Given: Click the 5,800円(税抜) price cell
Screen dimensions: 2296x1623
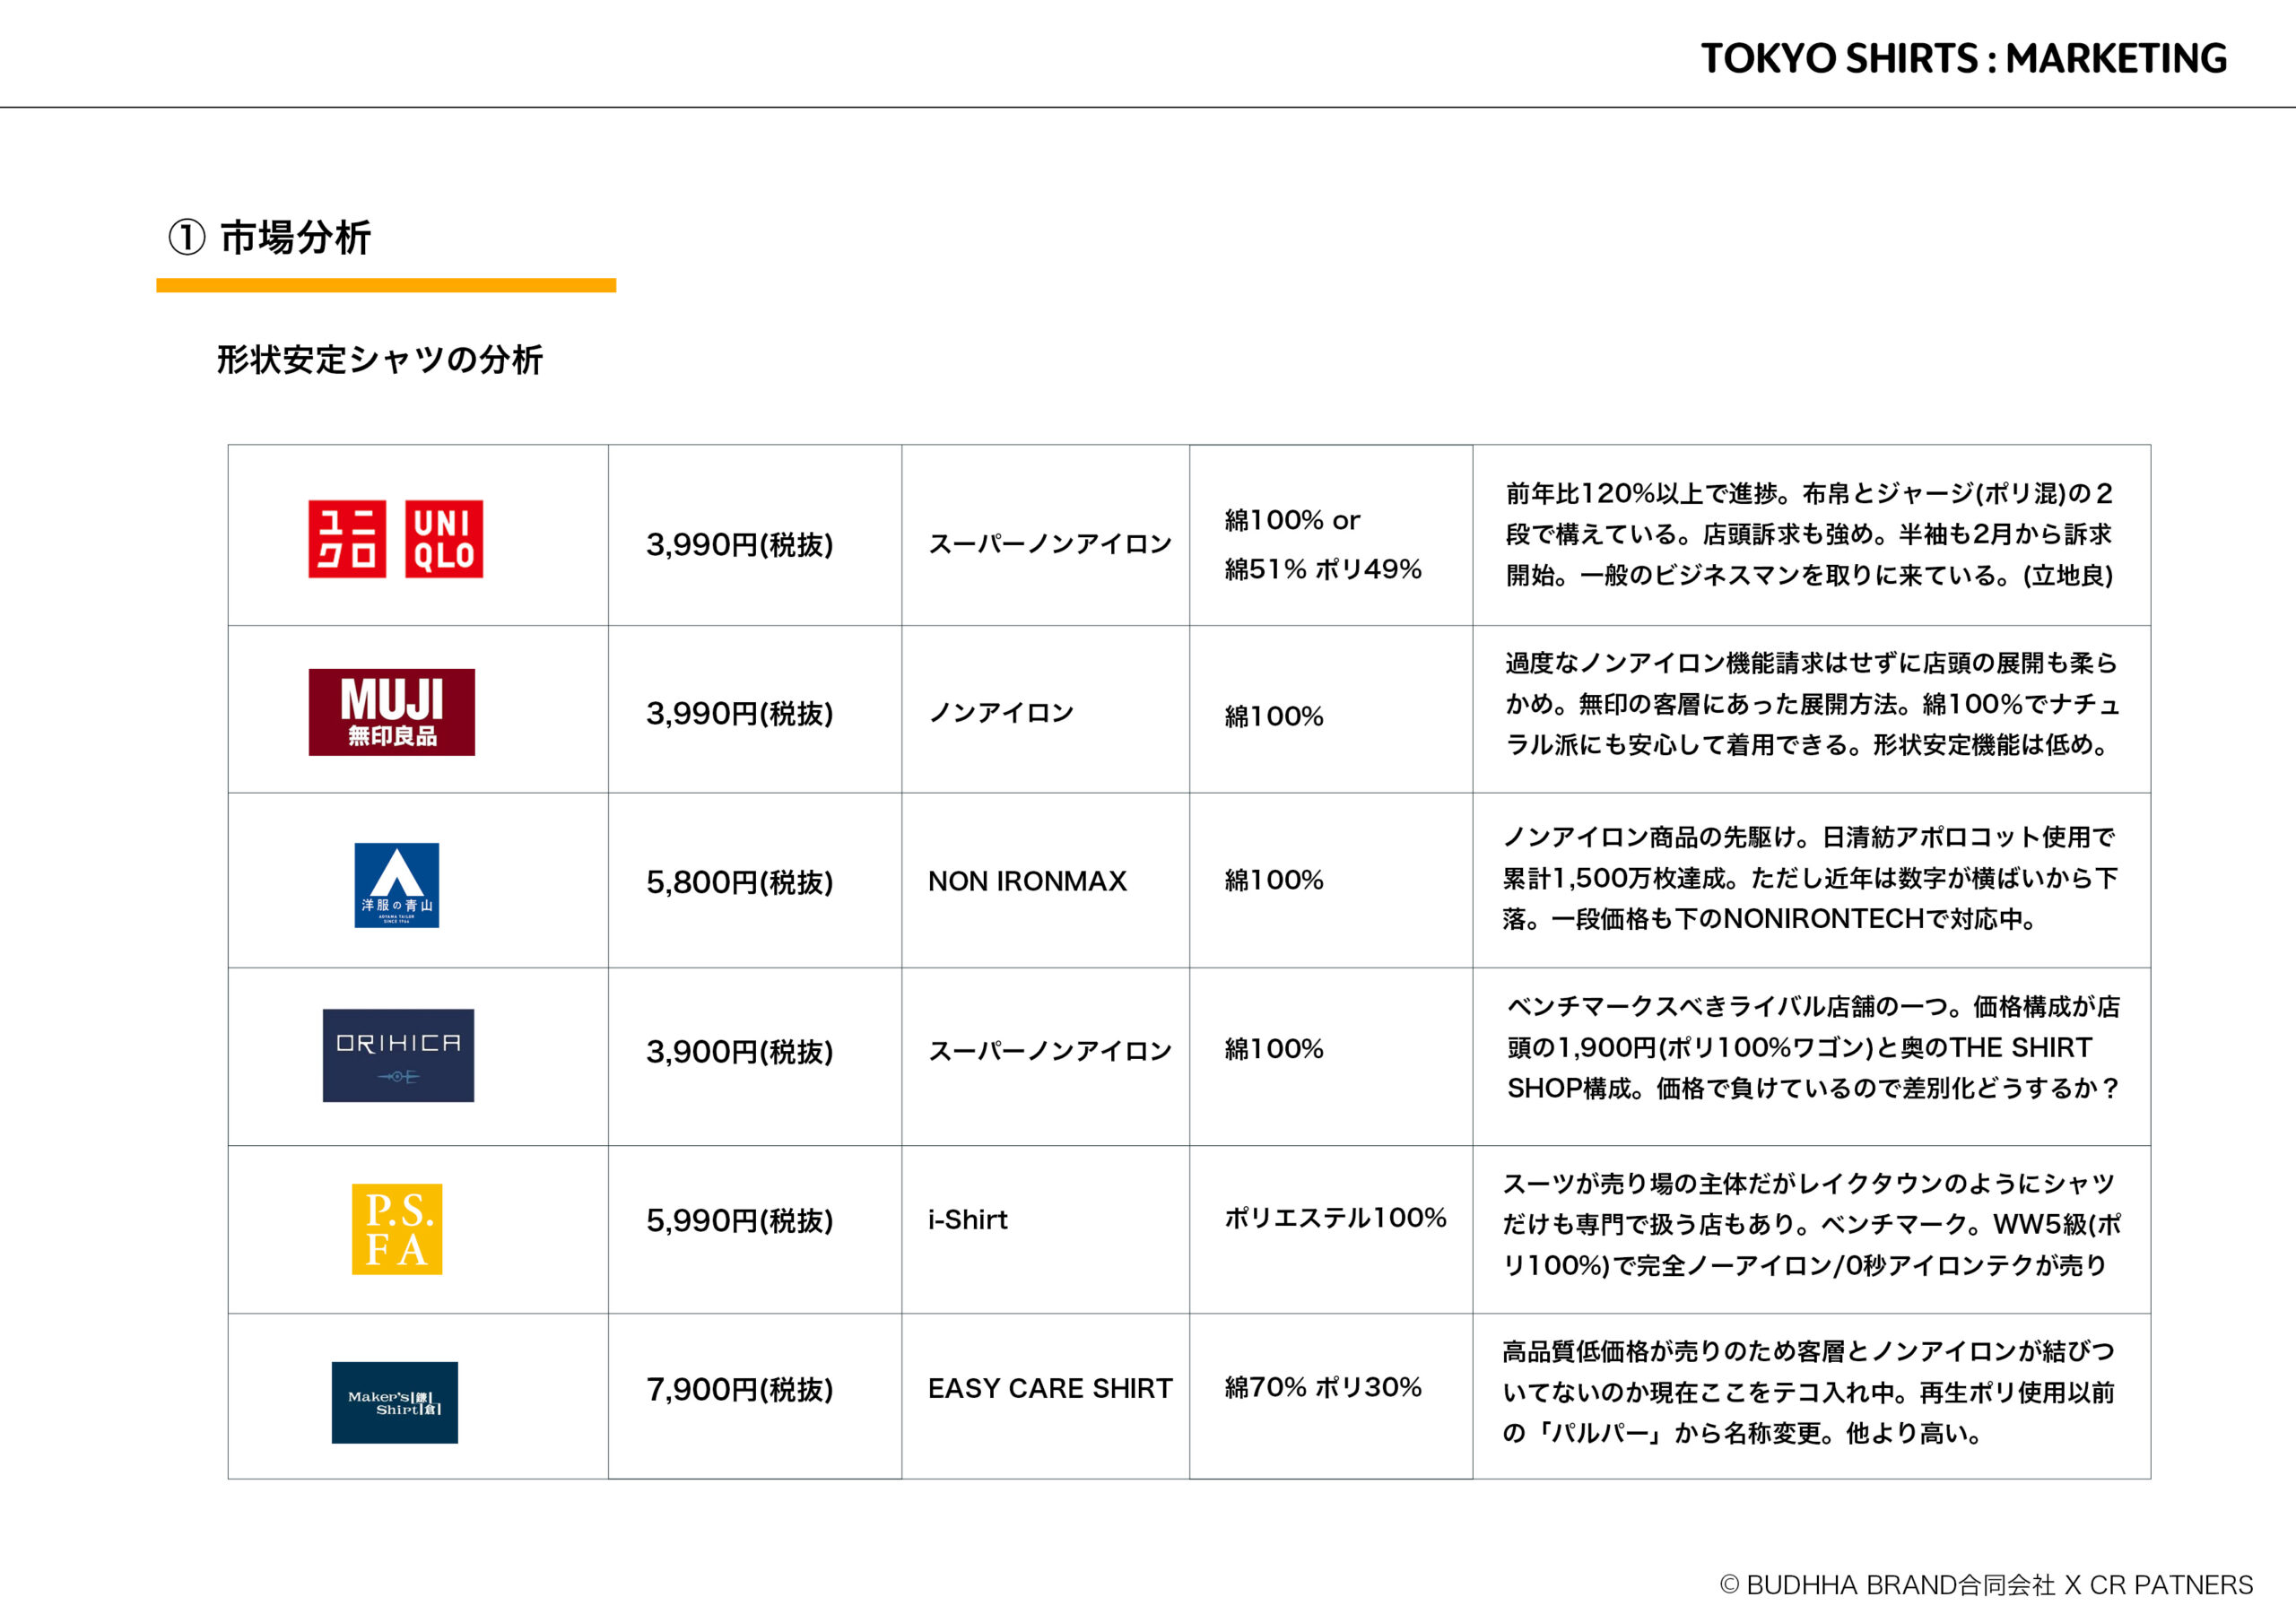Looking at the screenshot, I should coord(739,882).
